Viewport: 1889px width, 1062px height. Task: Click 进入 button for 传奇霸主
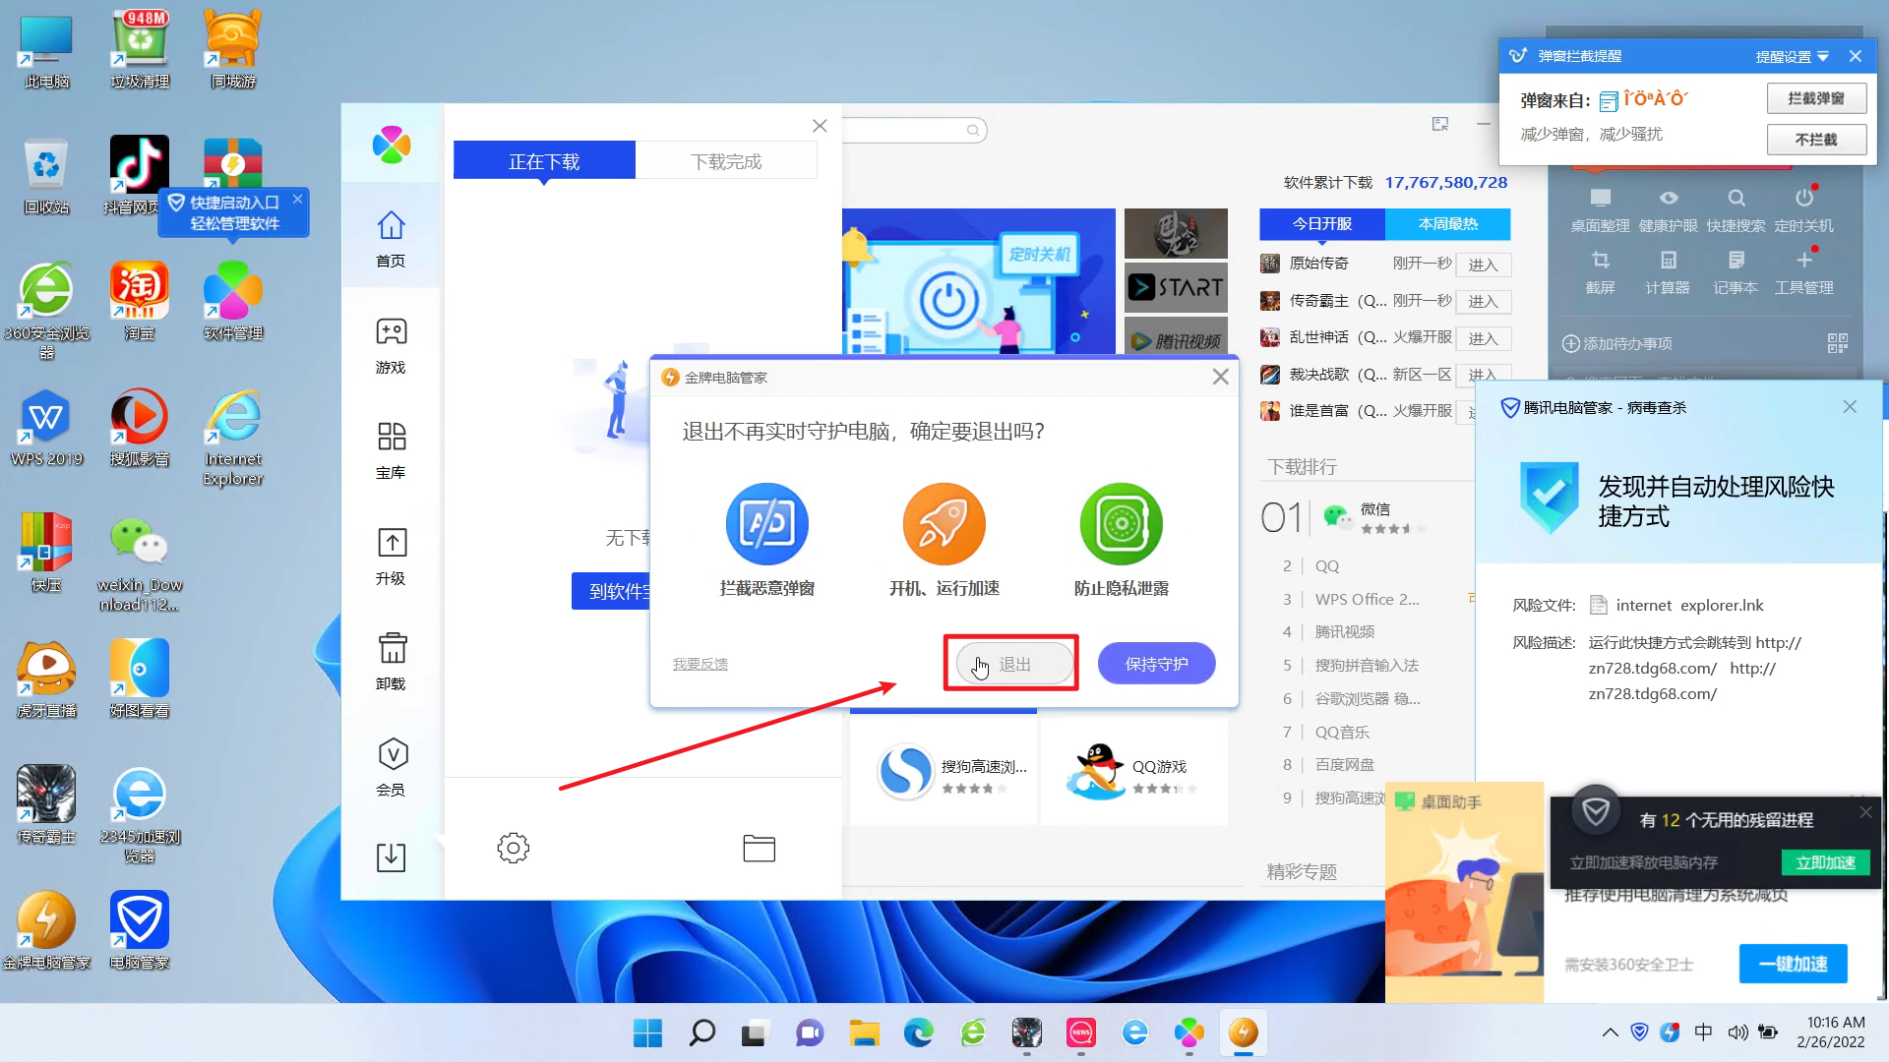(1482, 301)
